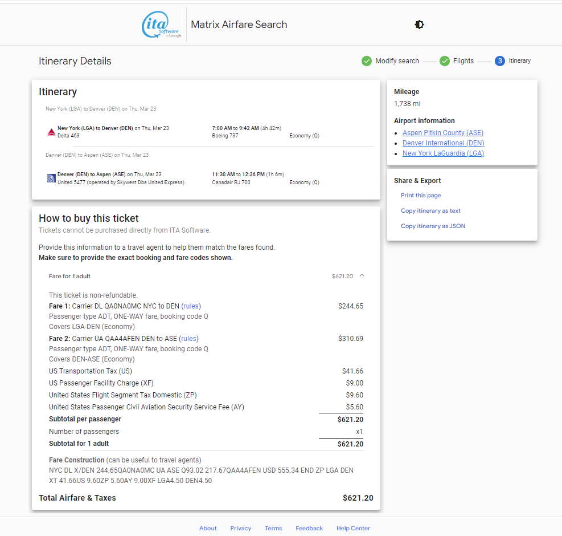Click Print this page
The height and width of the screenshot is (536, 562).
tap(421, 196)
